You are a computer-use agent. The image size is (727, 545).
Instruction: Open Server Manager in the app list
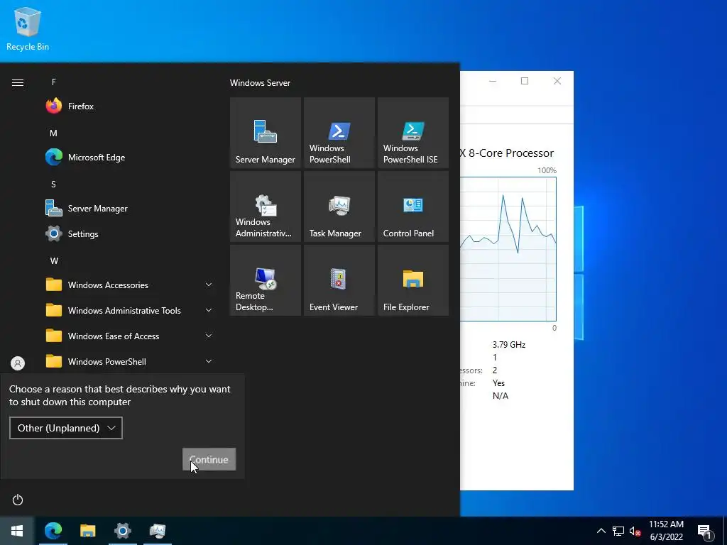tap(129, 208)
